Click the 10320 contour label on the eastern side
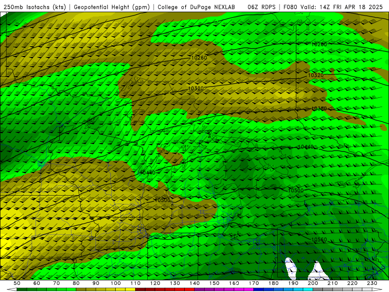The width and height of the screenshot is (389, 292). (x=316, y=75)
